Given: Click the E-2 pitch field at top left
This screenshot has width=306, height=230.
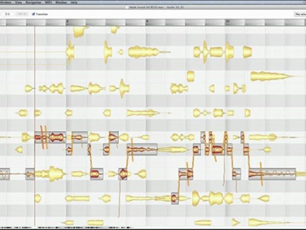Looking at the screenshot, I should click(8, 14).
